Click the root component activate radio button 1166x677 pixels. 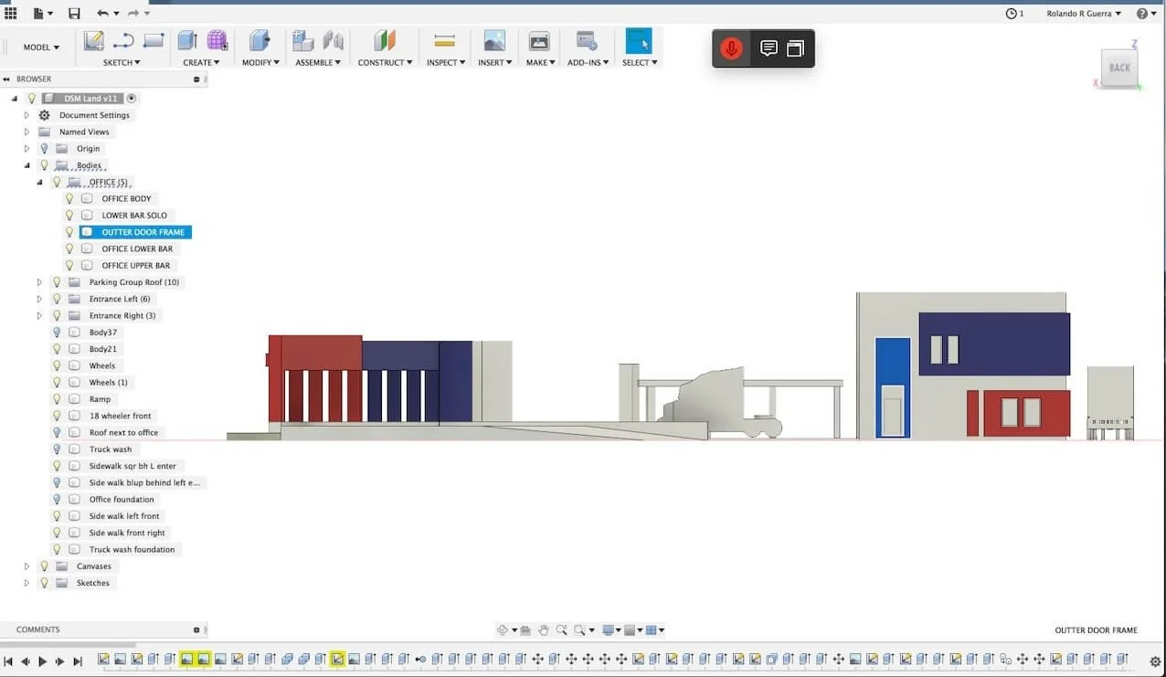tap(132, 98)
